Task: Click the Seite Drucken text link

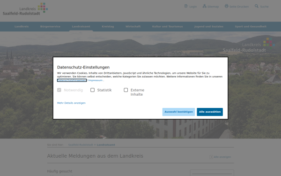Action: (239, 7)
